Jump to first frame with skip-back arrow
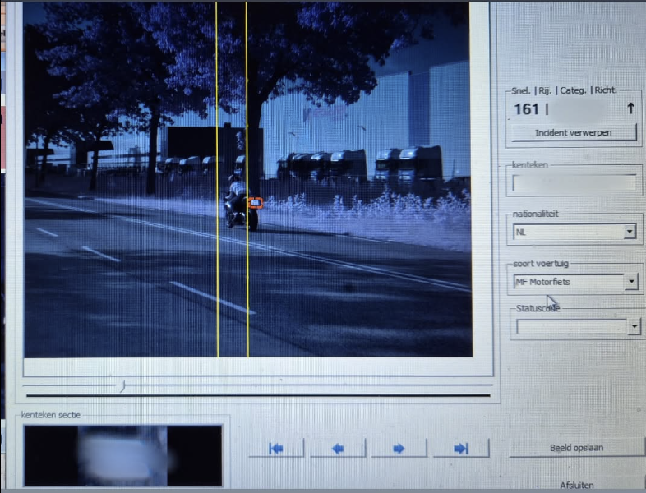Image resolution: width=646 pixels, height=493 pixels. (276, 448)
